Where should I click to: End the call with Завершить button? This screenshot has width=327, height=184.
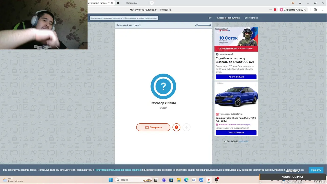click(x=153, y=127)
